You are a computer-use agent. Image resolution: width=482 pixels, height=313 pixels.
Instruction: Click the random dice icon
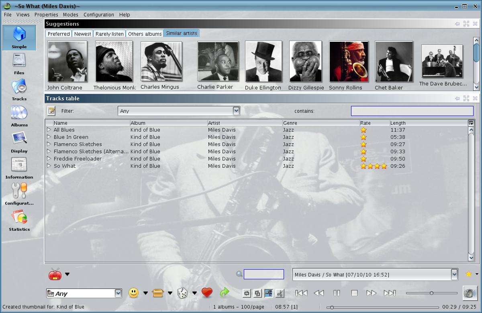tap(182, 293)
